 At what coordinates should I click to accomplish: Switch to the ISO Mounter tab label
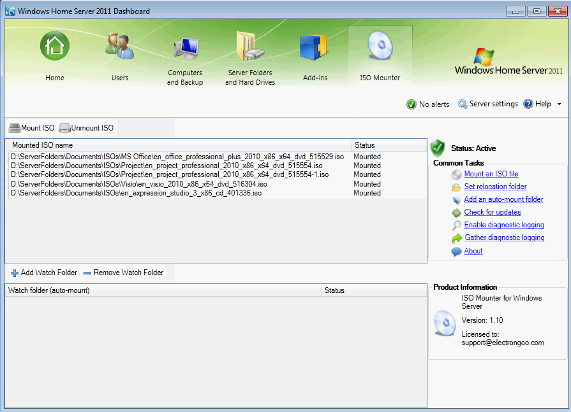point(380,78)
